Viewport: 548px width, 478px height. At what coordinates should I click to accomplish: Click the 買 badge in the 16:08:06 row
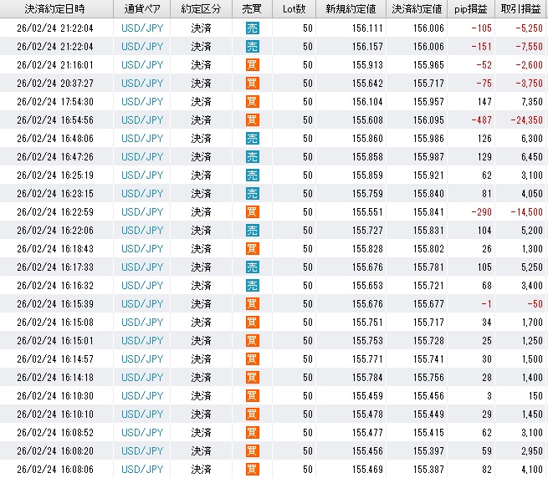click(x=253, y=469)
